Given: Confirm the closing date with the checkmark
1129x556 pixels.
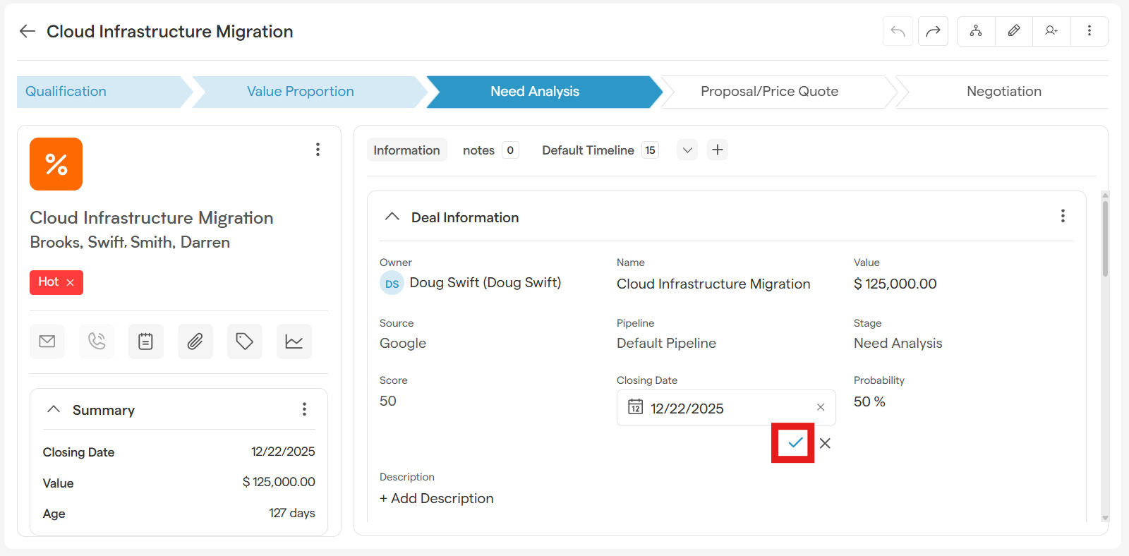Looking at the screenshot, I should tap(795, 443).
